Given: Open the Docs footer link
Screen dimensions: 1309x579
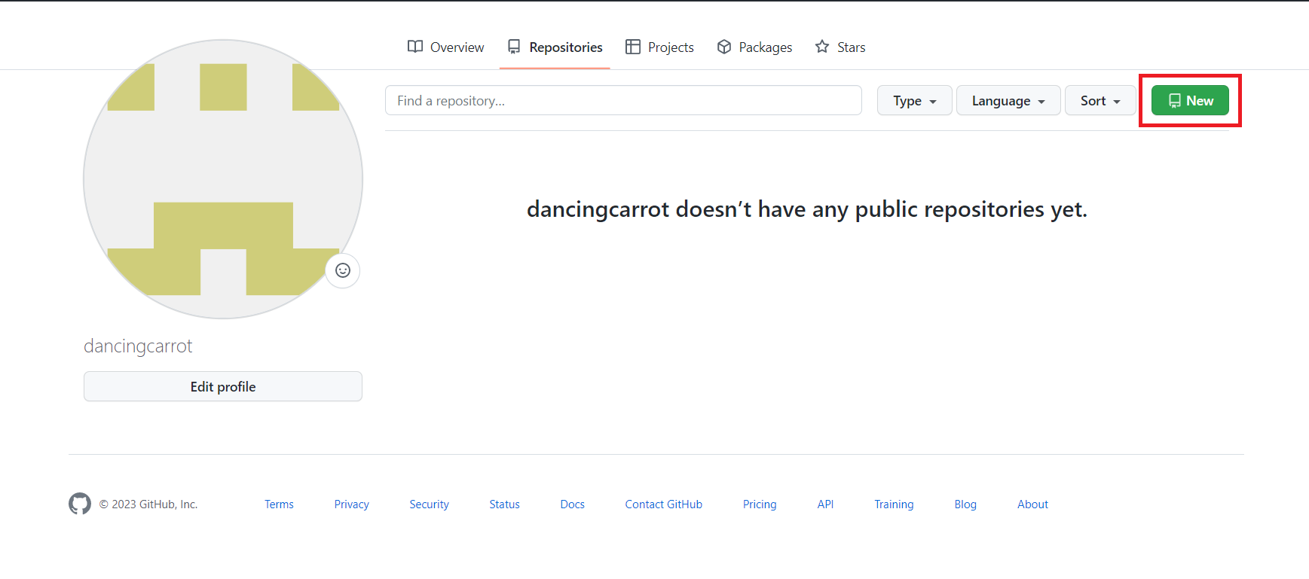Looking at the screenshot, I should click(x=573, y=504).
